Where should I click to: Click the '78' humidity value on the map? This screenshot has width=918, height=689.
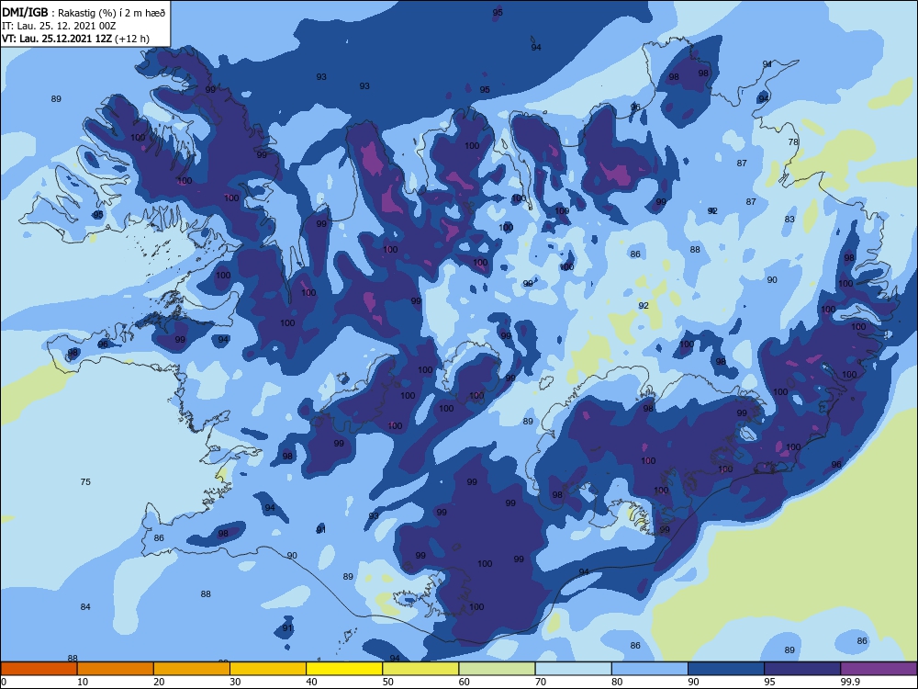(793, 141)
